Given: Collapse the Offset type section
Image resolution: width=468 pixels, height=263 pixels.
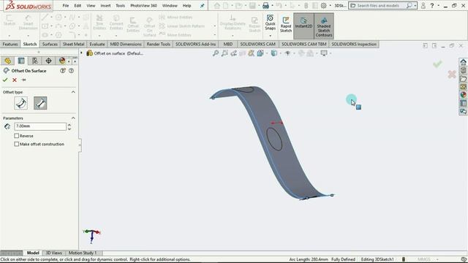Looking at the screenshot, I should coord(73,92).
